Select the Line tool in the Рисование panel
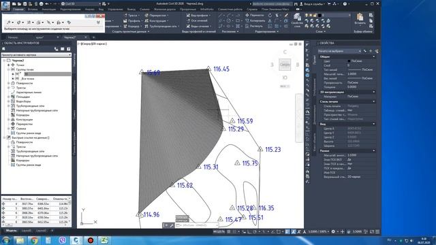This screenshot has height=245, width=436. 221,15
